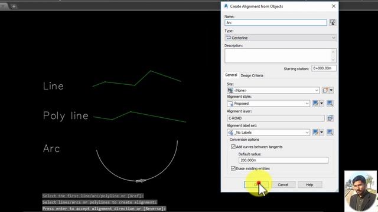The image size is (378, 212).
Task: Click the Autodesk dialog title icon
Action: 226,6
